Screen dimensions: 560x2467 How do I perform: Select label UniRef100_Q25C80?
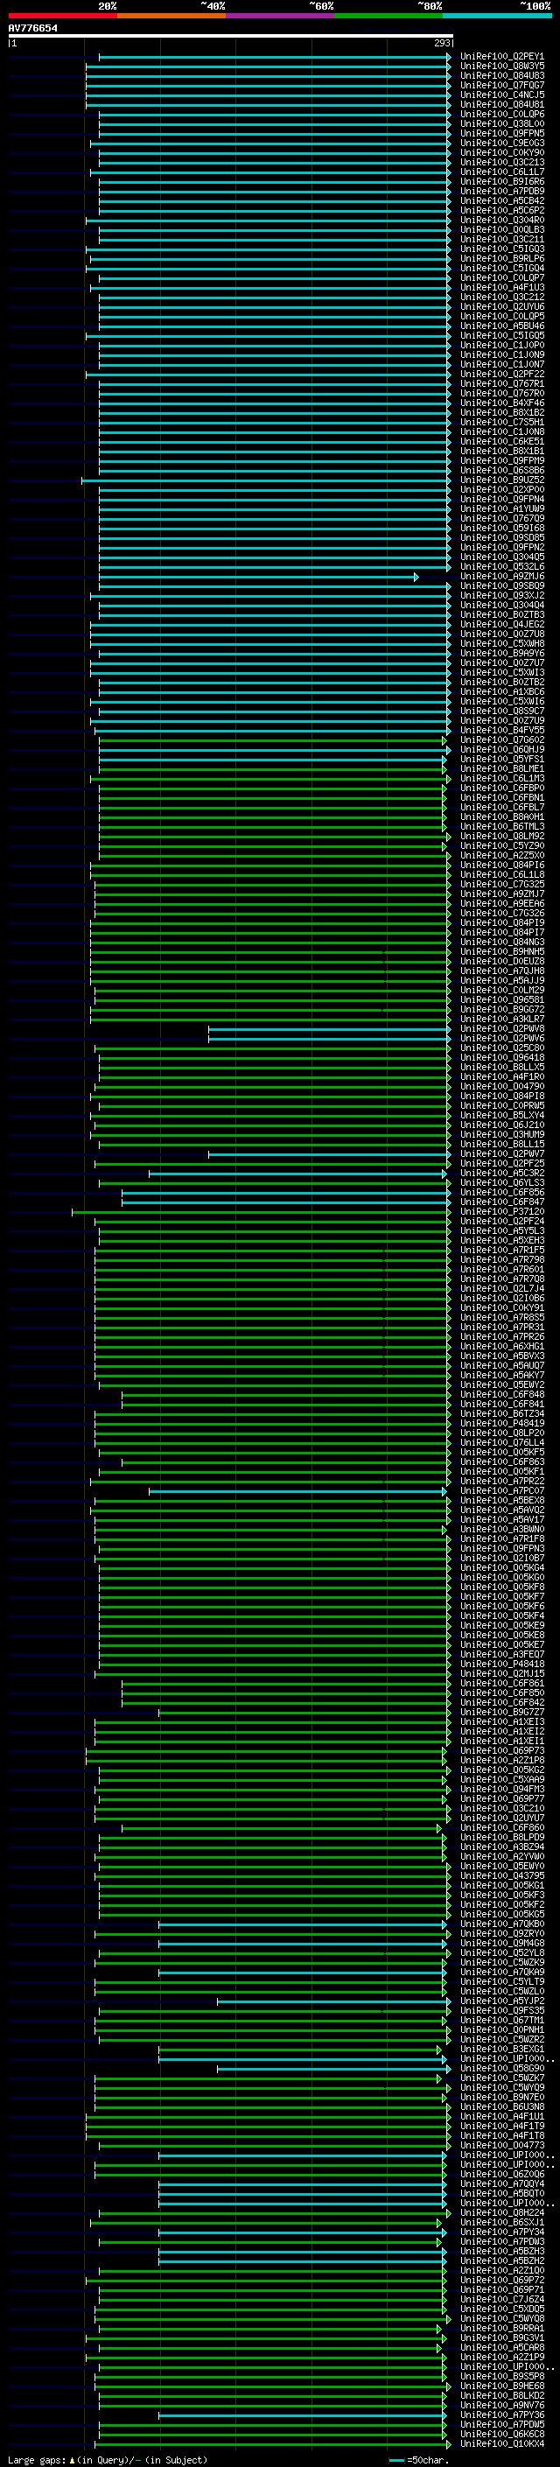click(x=501, y=1048)
